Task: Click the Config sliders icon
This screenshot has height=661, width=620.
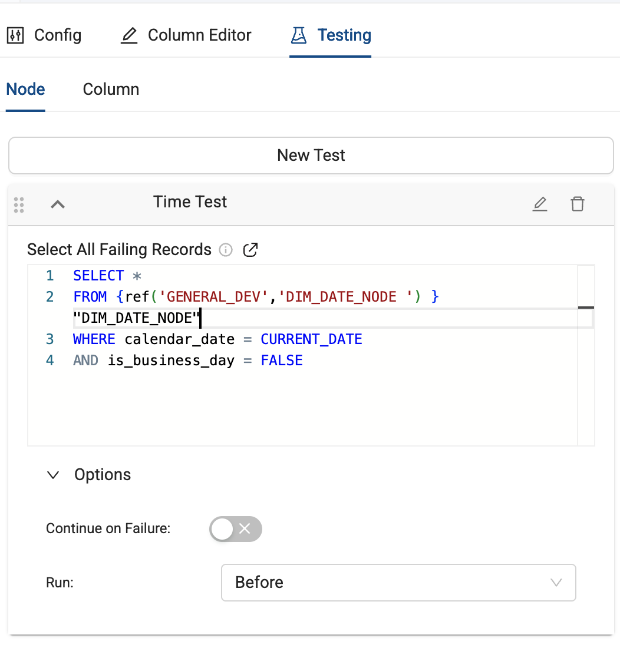Action: 15,35
